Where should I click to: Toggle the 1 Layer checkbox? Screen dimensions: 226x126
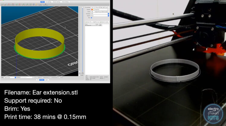(x=79, y=75)
